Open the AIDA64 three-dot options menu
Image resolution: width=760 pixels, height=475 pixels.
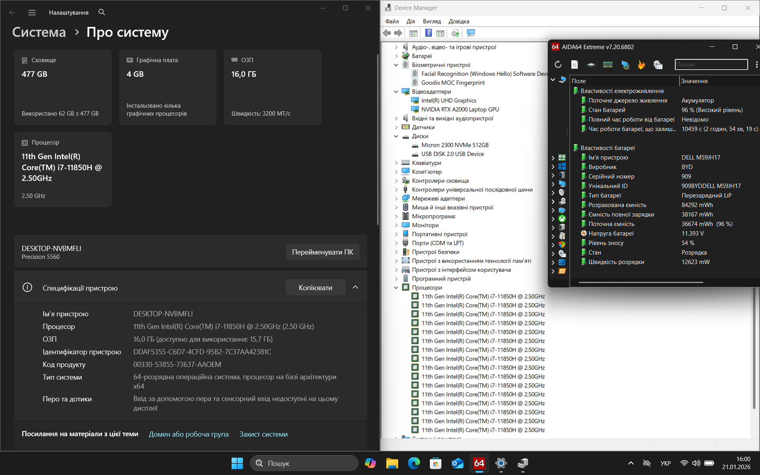[756, 65]
